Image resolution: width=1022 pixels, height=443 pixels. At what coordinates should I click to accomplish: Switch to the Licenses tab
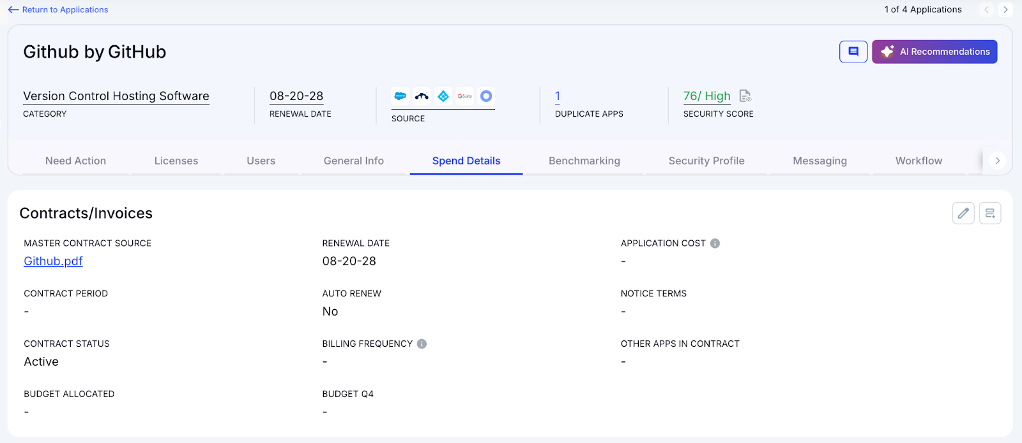pos(176,161)
